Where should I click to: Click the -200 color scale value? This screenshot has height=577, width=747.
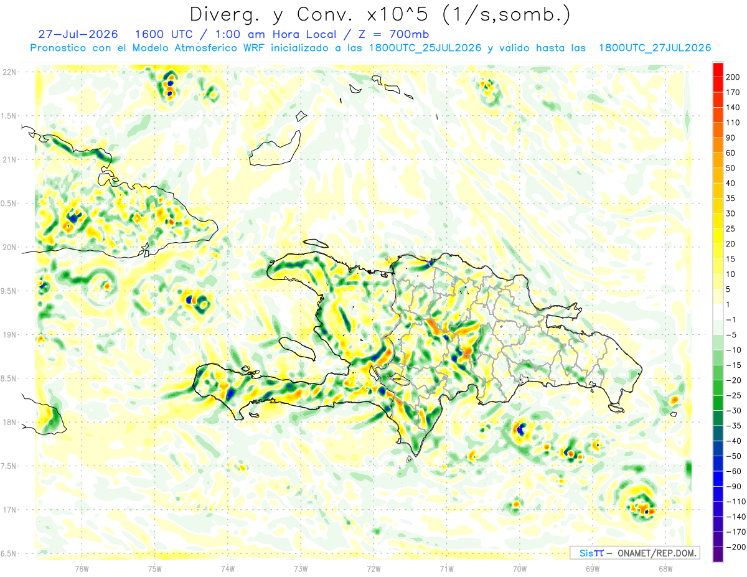coord(736,547)
